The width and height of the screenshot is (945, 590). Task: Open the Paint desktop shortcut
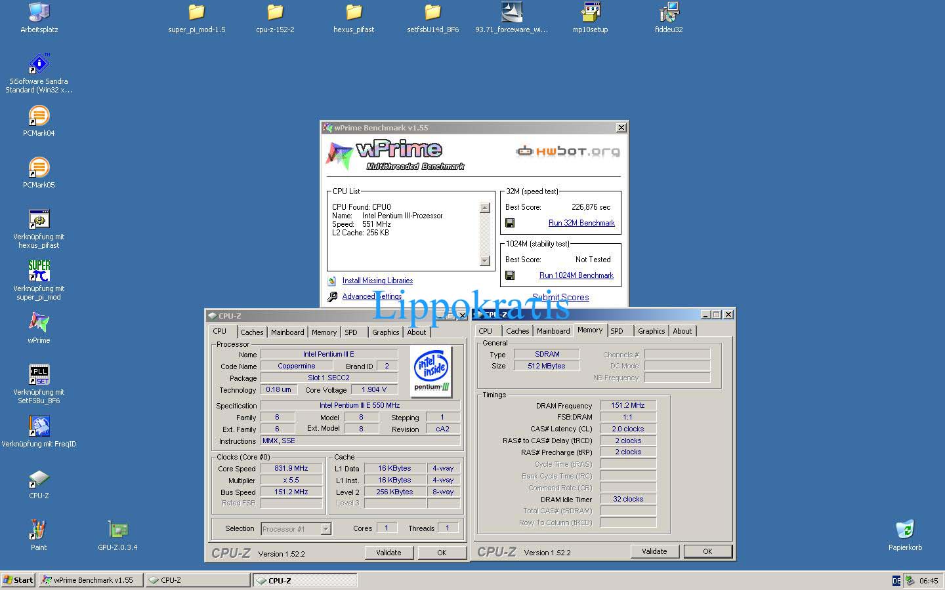click(39, 535)
